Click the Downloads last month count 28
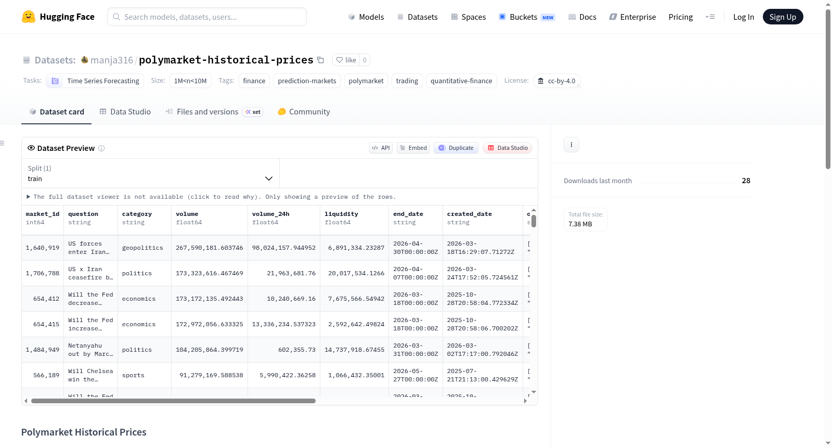The height and width of the screenshot is (448, 832). pyautogui.click(x=746, y=181)
